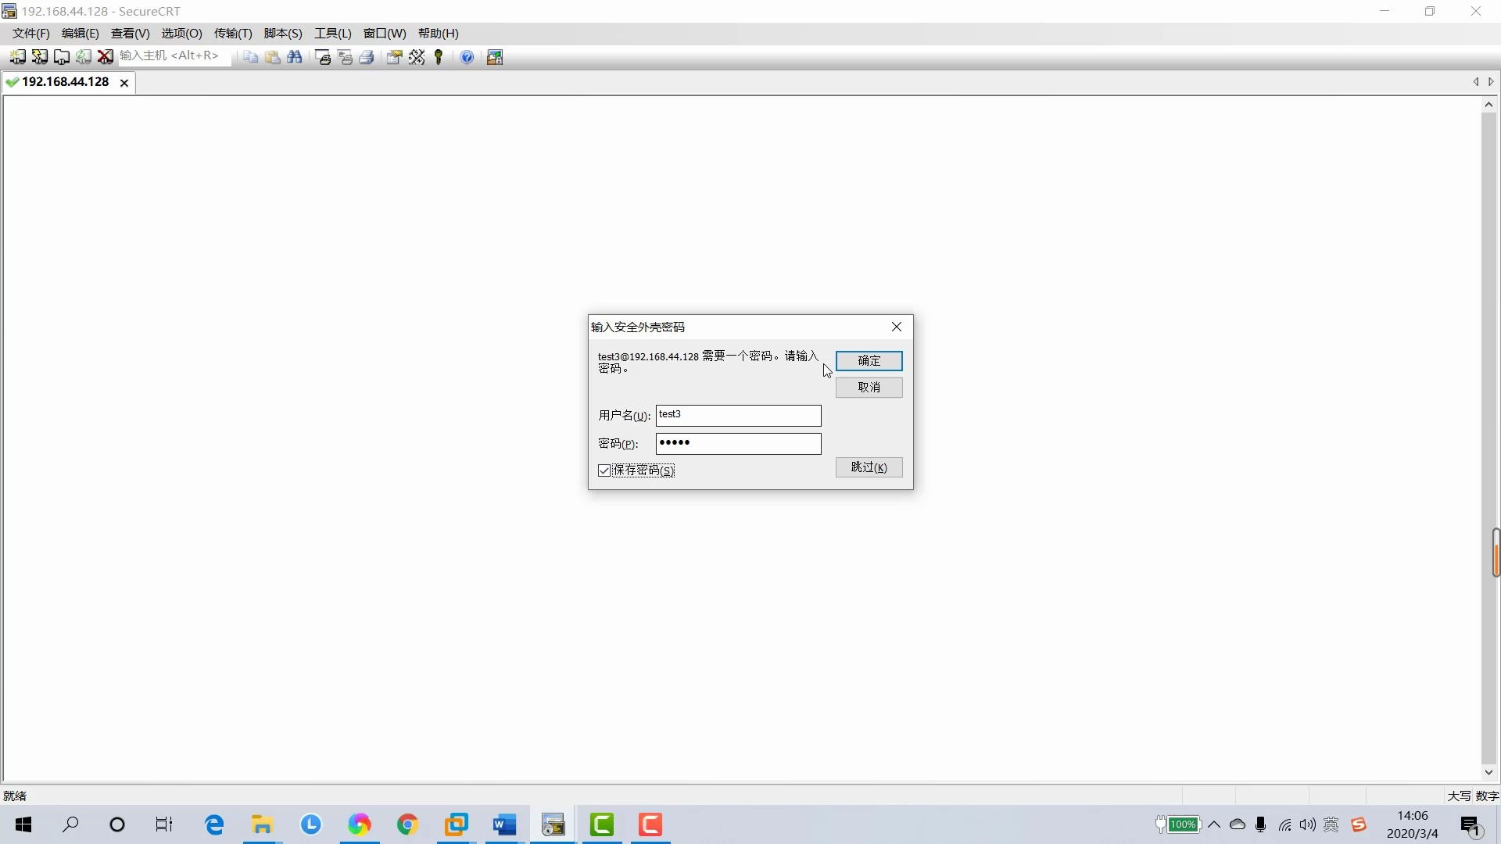Image resolution: width=1501 pixels, height=844 pixels.
Task: Open the green C app in taskbar
Action: click(602, 824)
